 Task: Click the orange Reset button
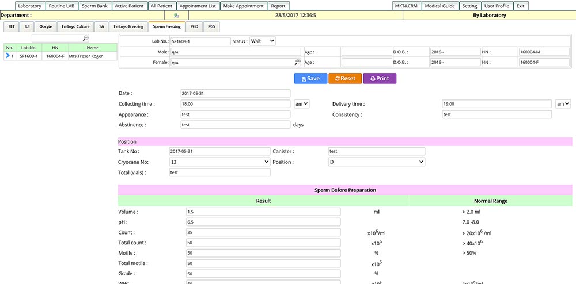pyautogui.click(x=345, y=78)
